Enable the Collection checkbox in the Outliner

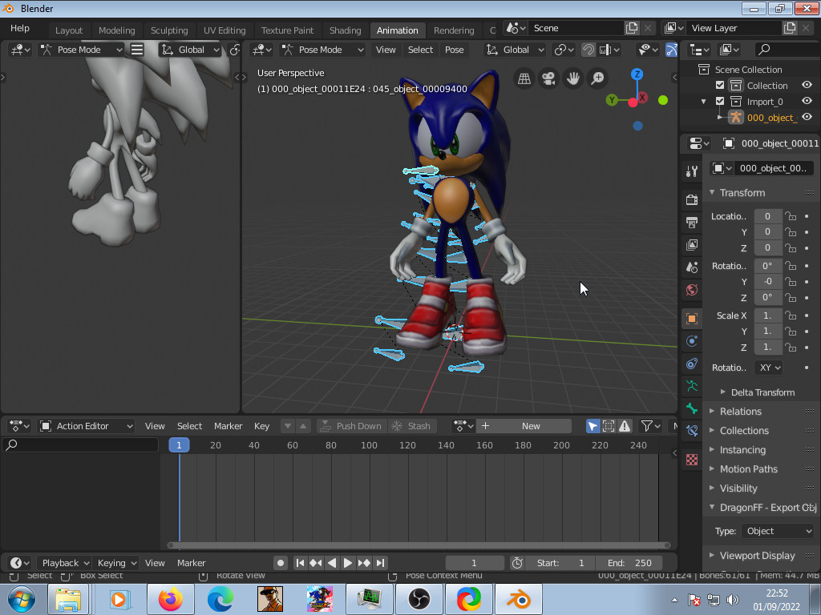(x=719, y=85)
